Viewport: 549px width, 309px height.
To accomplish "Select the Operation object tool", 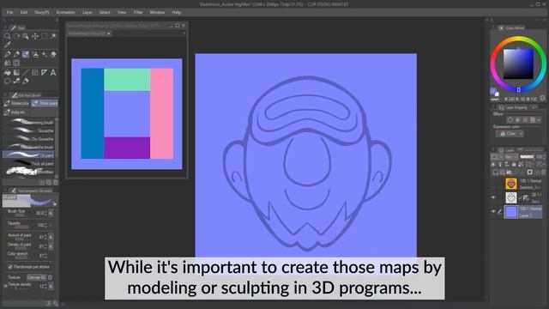I will [x=26, y=36].
